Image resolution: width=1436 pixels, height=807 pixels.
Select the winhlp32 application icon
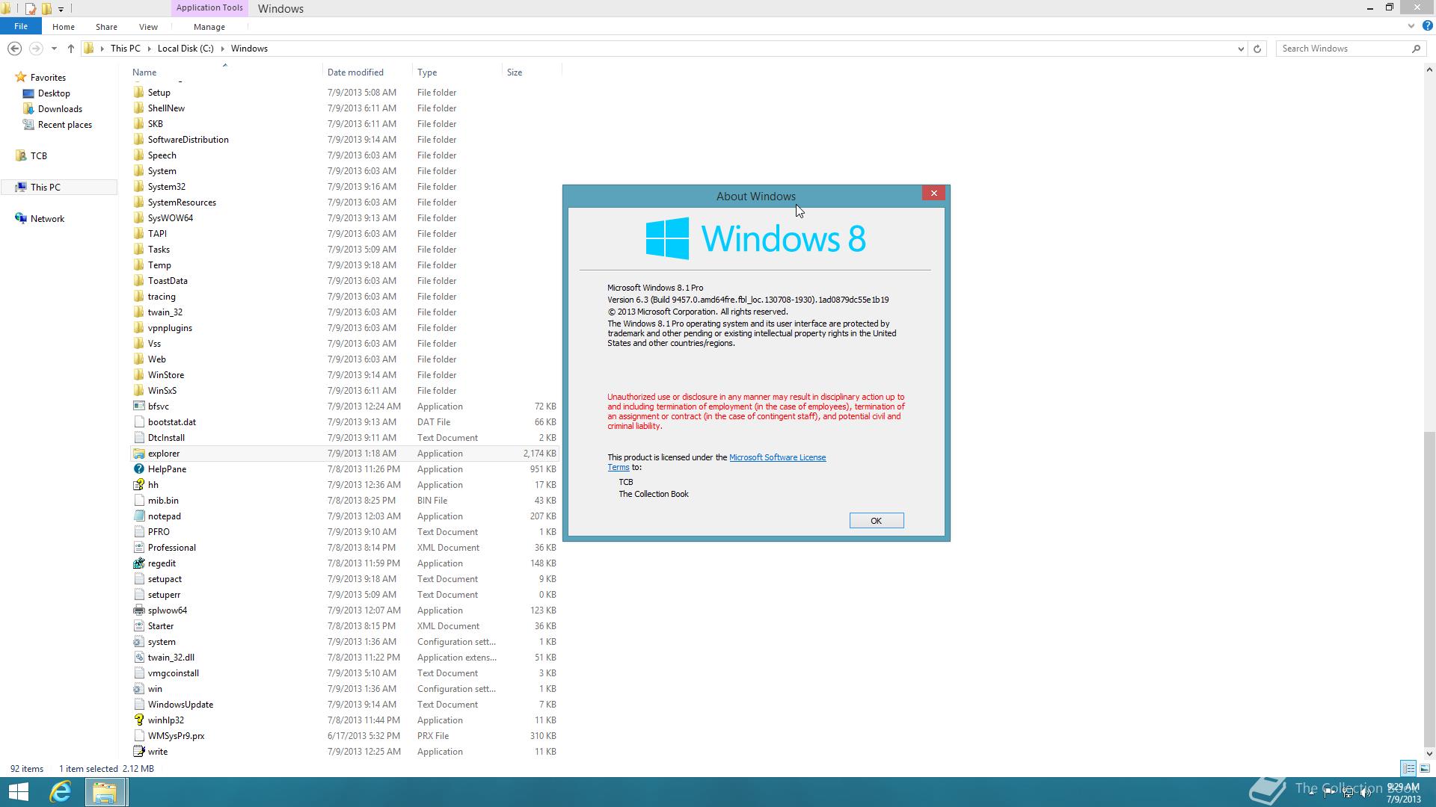click(138, 720)
